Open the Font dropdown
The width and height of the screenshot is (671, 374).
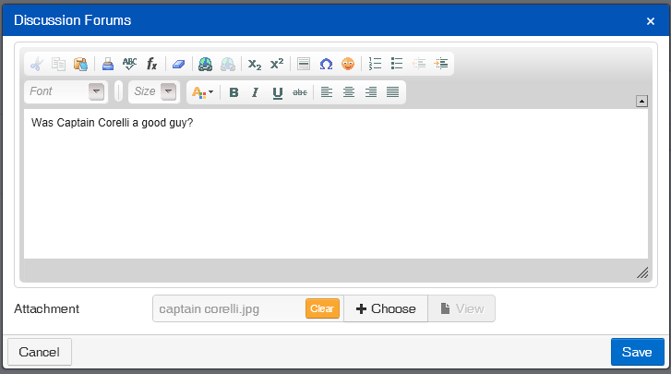click(66, 91)
